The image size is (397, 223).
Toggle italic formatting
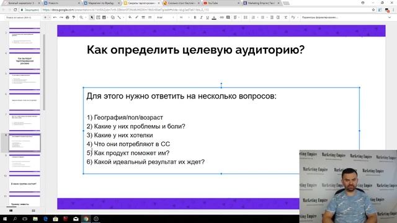coord(201,17)
